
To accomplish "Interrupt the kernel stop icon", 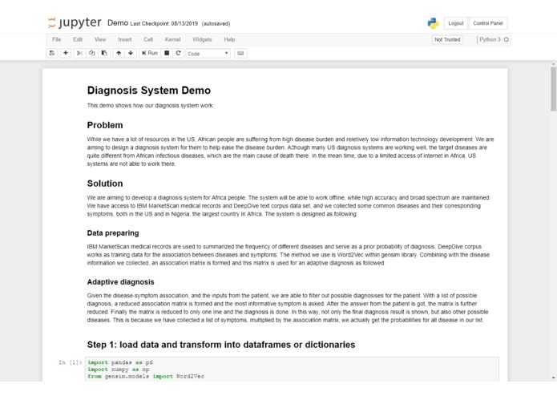I will [x=167, y=53].
